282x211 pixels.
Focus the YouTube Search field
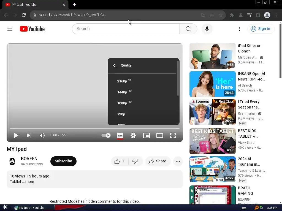126,29
